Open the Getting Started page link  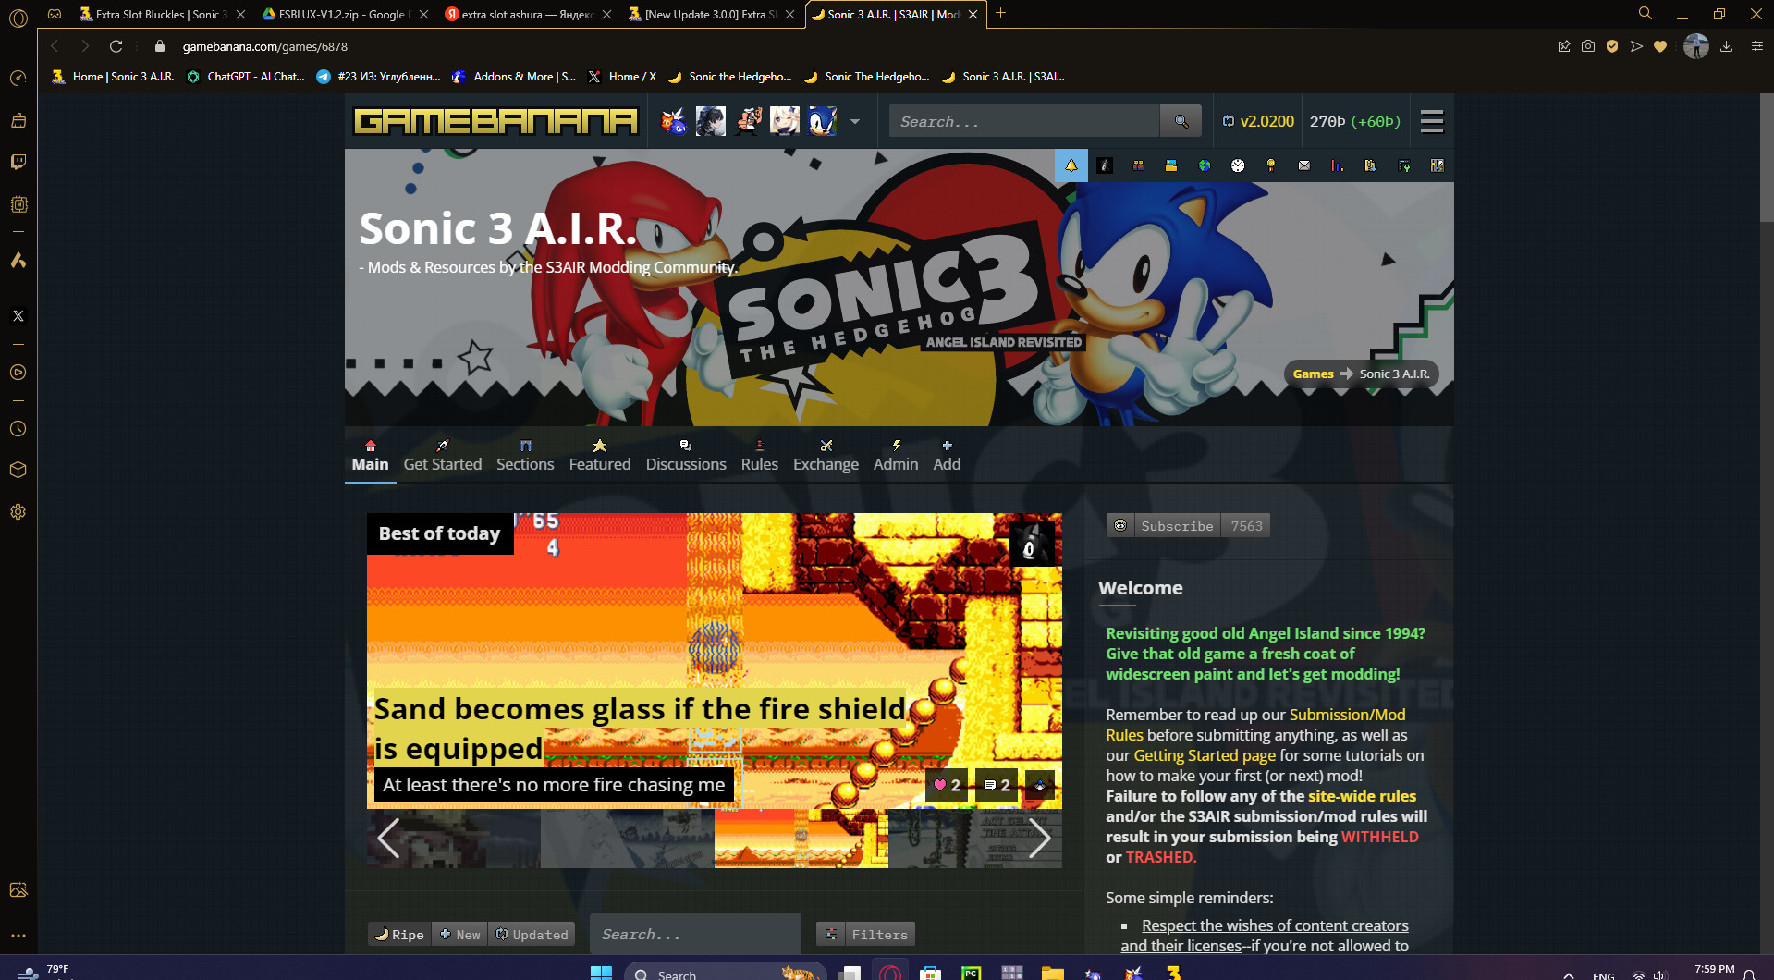(1203, 755)
